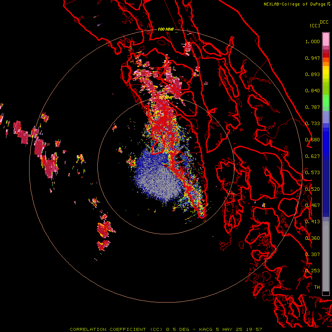The height and width of the screenshot is (332, 332).
Task: Pick the periwinkle color bar segment near 0.733
Action: pos(326,117)
